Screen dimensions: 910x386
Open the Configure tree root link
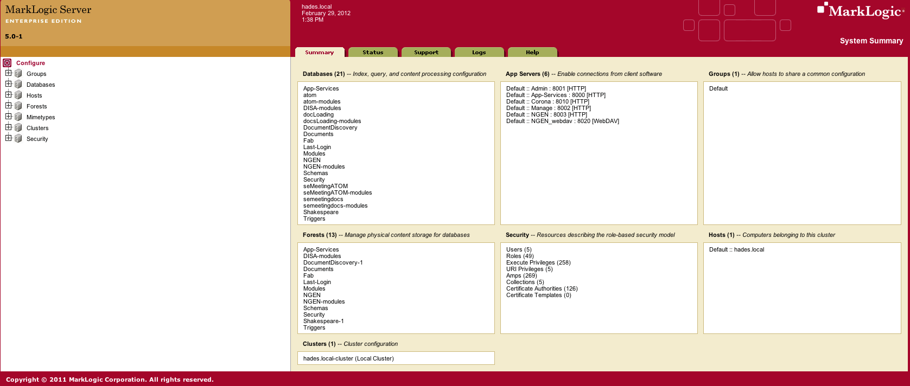(x=30, y=63)
